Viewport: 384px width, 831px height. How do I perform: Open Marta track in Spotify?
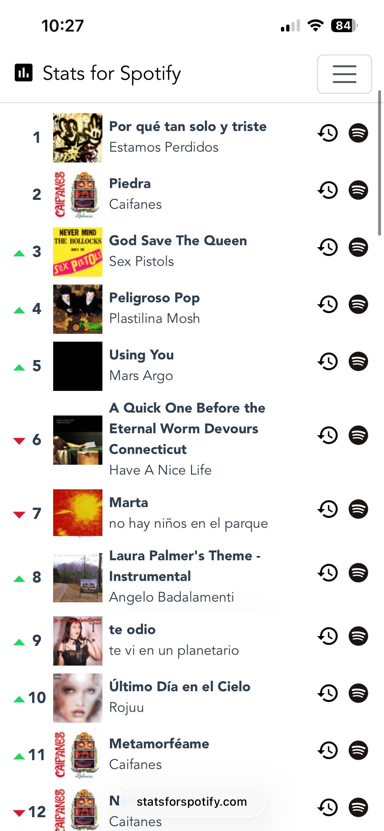(358, 509)
